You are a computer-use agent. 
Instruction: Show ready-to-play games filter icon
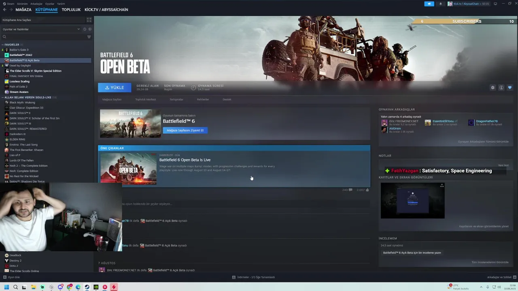(x=90, y=29)
